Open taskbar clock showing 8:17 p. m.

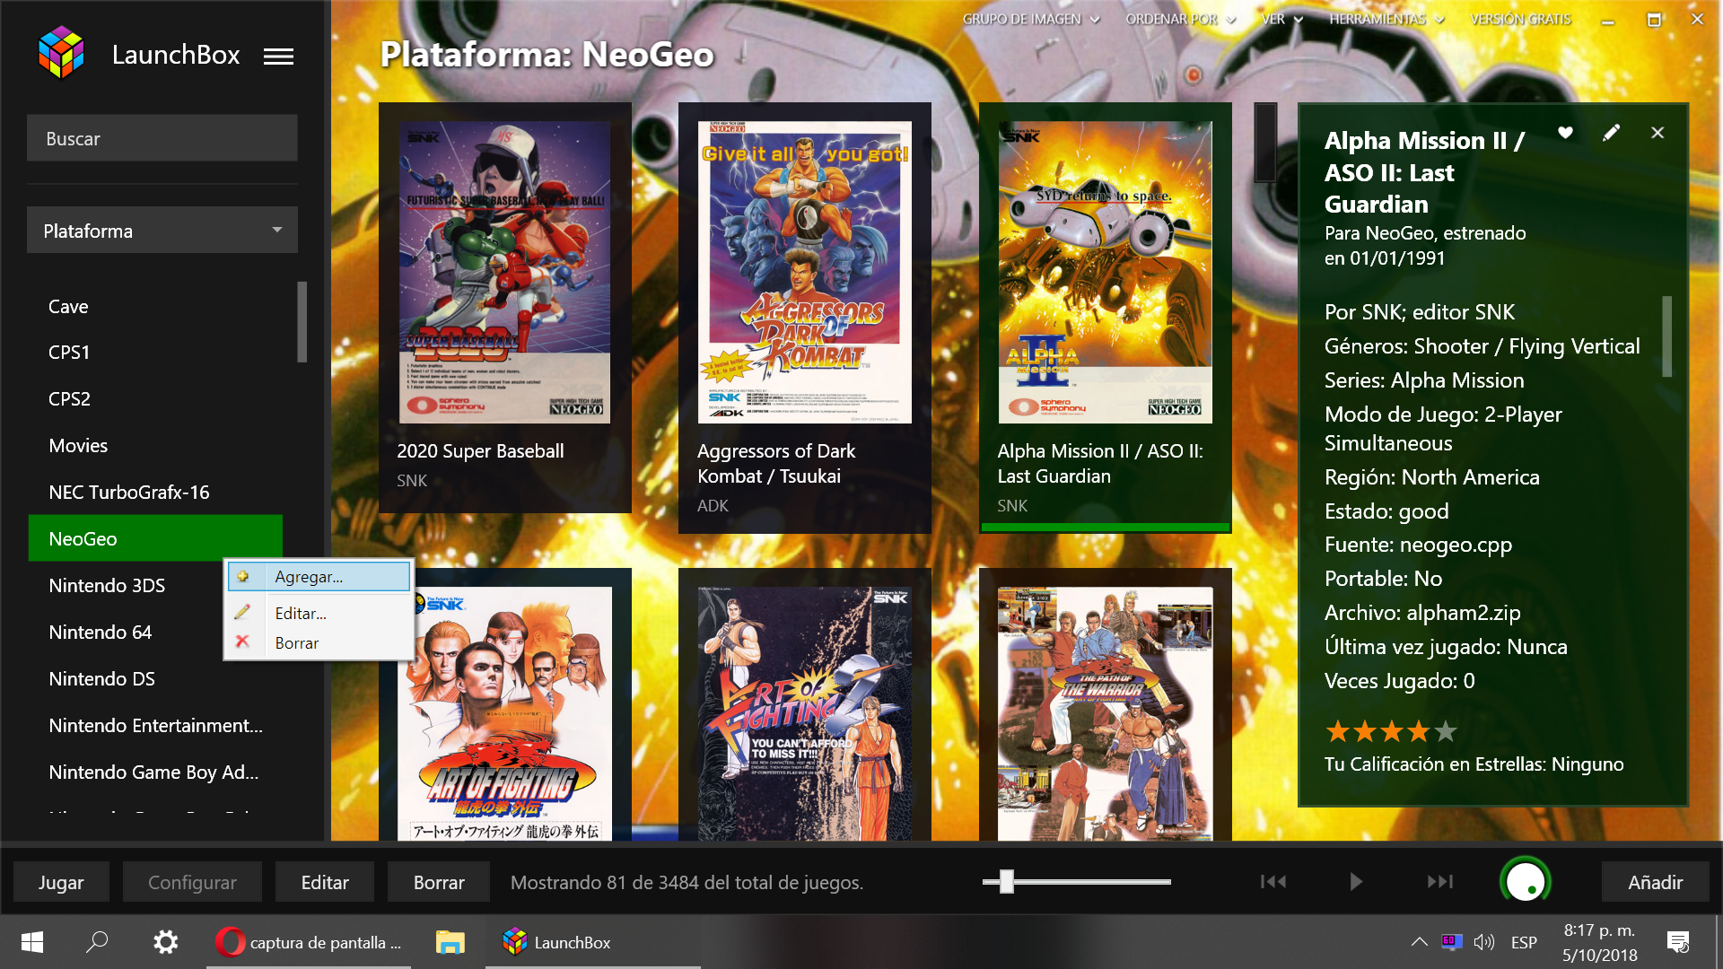coord(1600,942)
